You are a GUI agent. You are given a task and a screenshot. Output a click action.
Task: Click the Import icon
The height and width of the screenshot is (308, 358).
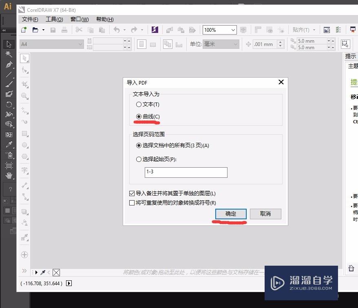pyautogui.click(x=169, y=30)
